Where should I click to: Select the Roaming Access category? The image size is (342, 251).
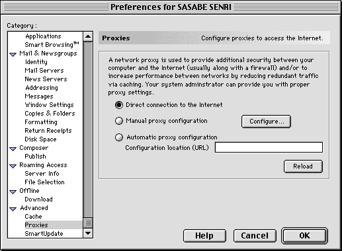[43, 165]
